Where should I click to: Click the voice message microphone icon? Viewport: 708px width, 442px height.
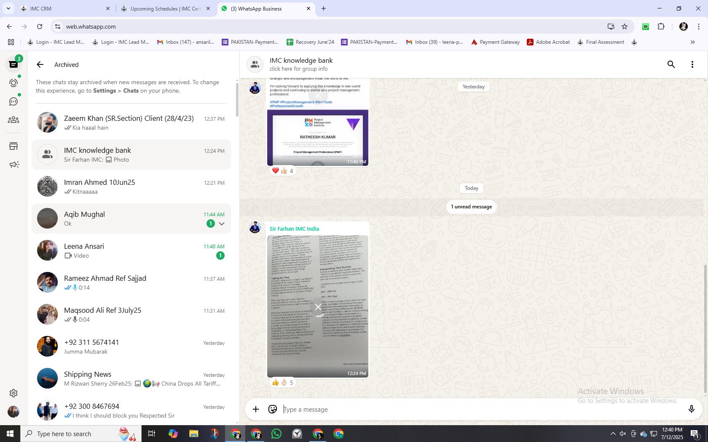click(691, 409)
